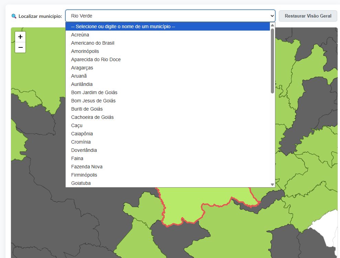Click the magnifier icon beside Localizar município
340x258 pixels.
pos(14,16)
